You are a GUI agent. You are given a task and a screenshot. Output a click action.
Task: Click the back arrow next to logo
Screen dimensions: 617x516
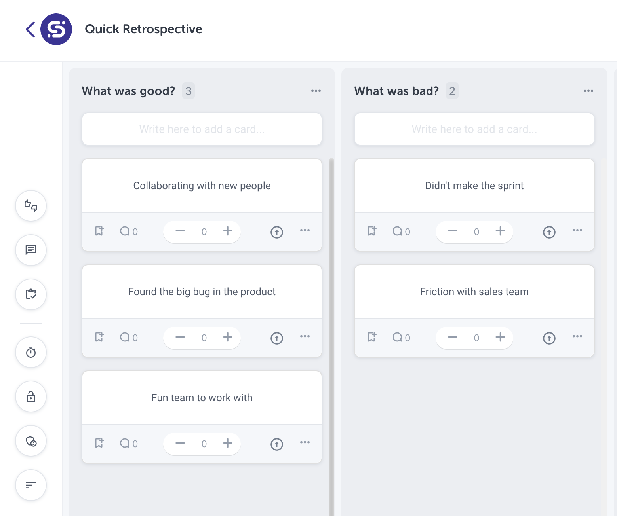pyautogui.click(x=30, y=29)
